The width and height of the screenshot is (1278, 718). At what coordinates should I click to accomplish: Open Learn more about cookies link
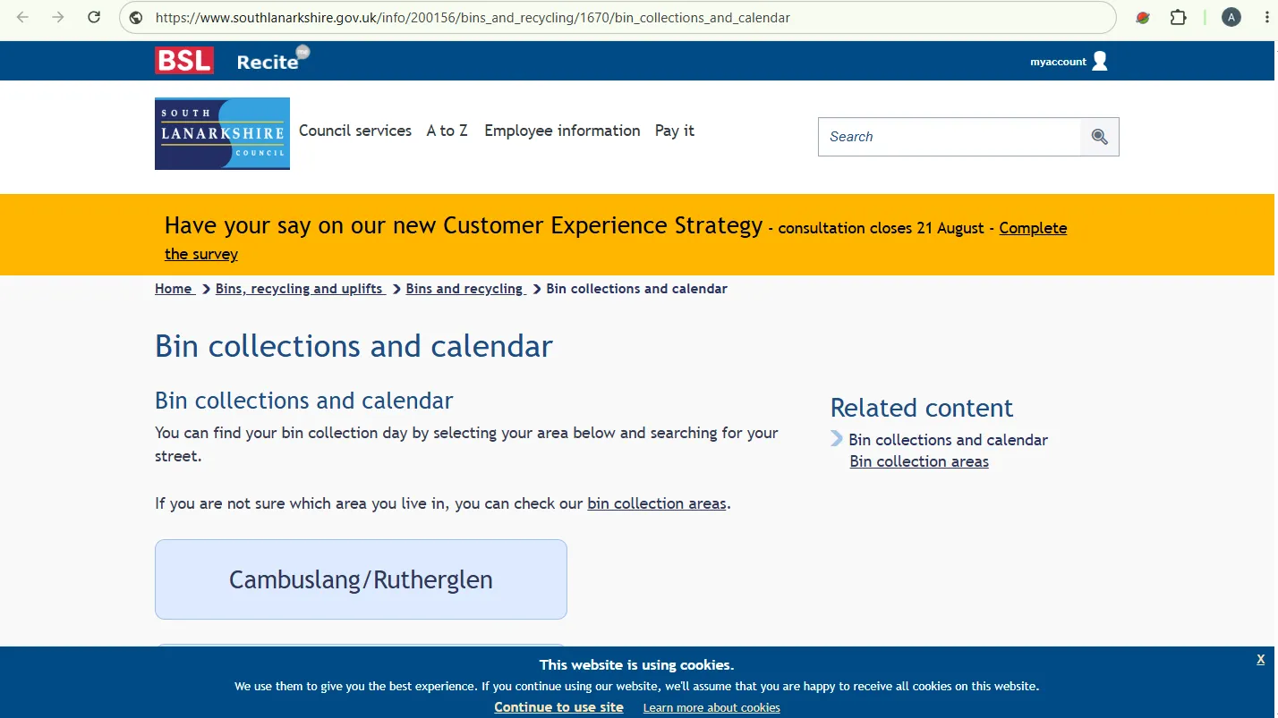click(x=711, y=708)
